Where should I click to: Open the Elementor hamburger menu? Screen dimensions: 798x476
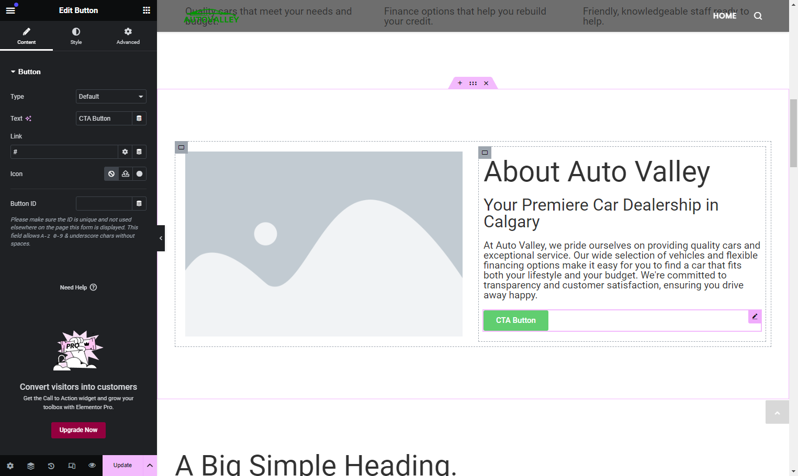10,10
